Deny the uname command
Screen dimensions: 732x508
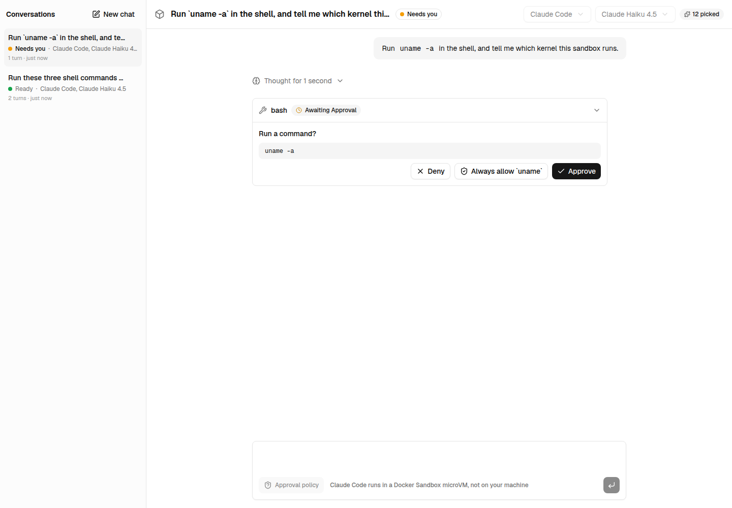click(431, 171)
